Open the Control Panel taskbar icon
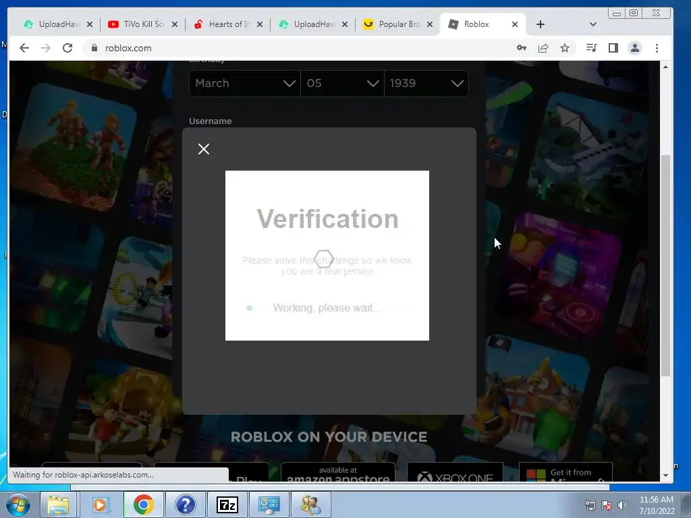The height and width of the screenshot is (518, 691). pos(269,505)
